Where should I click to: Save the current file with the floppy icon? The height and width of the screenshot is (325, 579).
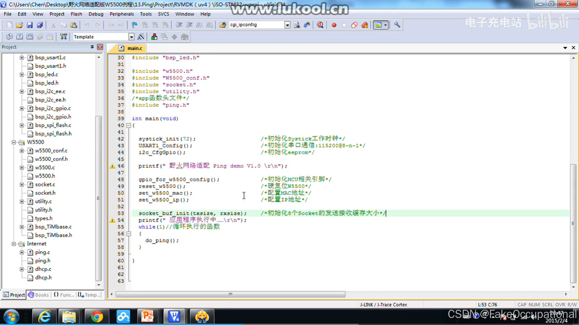click(x=30, y=25)
